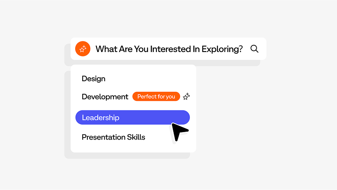This screenshot has height=190, width=337.
Task: Select the highlighted Leadership option
Action: pyautogui.click(x=133, y=117)
